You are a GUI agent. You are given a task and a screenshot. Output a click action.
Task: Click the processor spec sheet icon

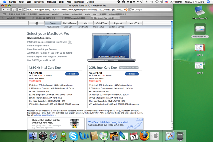pyautogui.click(x=70, y=42)
